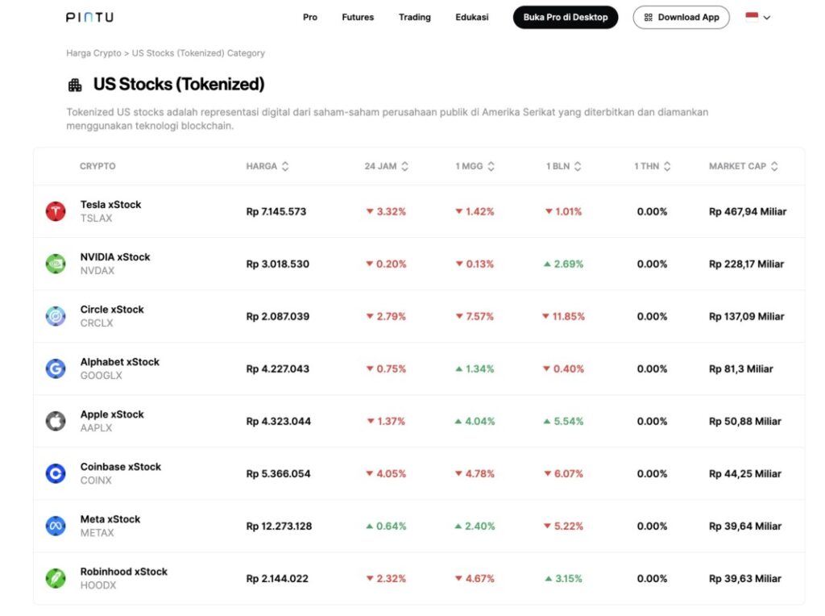The image size is (825, 616).
Task: Click the Coinbase xStock logo icon
Action: coord(56,474)
